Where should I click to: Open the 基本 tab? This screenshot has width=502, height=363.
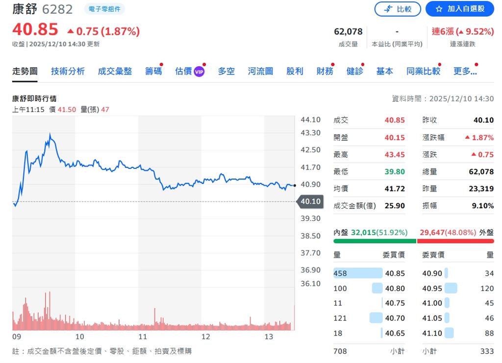(385, 71)
